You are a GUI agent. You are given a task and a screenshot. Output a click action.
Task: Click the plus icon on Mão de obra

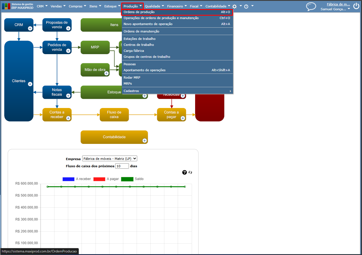106,73
